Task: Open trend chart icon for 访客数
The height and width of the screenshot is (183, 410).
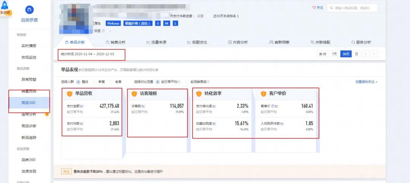Action: pyautogui.click(x=143, y=106)
